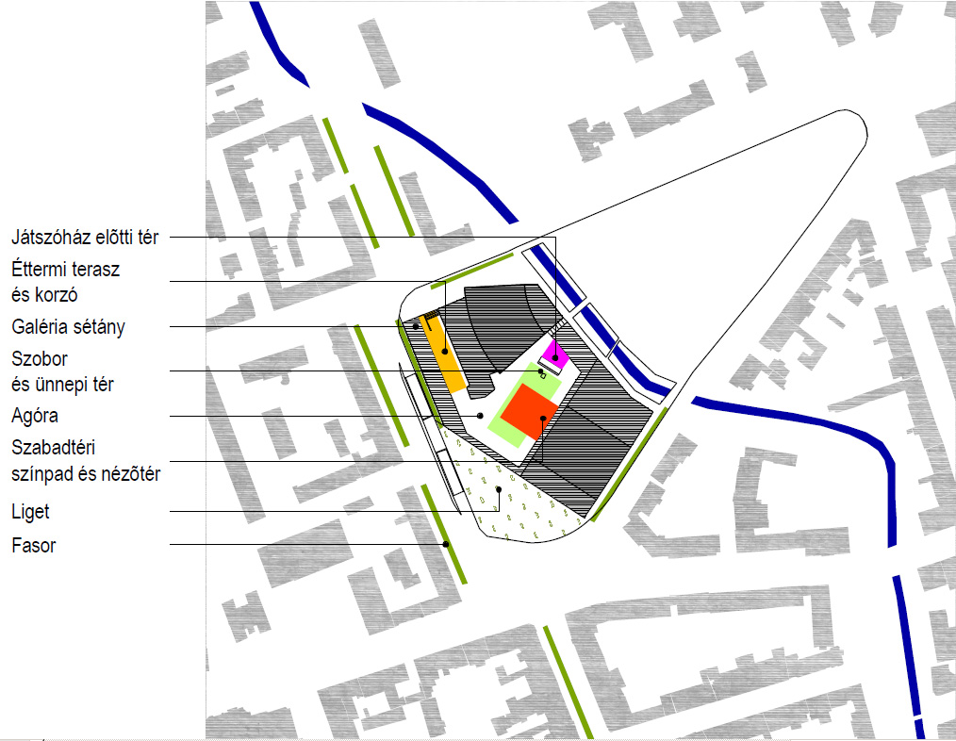Select the 'Szabadtéri színpad és nézőtér' label
Image resolution: width=956 pixels, height=741 pixels.
(x=86, y=460)
